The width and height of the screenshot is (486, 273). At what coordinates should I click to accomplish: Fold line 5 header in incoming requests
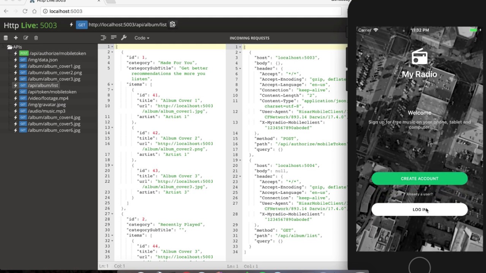pos(240,68)
